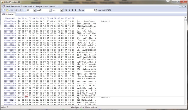
Task: Click the Open disk drive icon
Action: click(x=20, y=10)
